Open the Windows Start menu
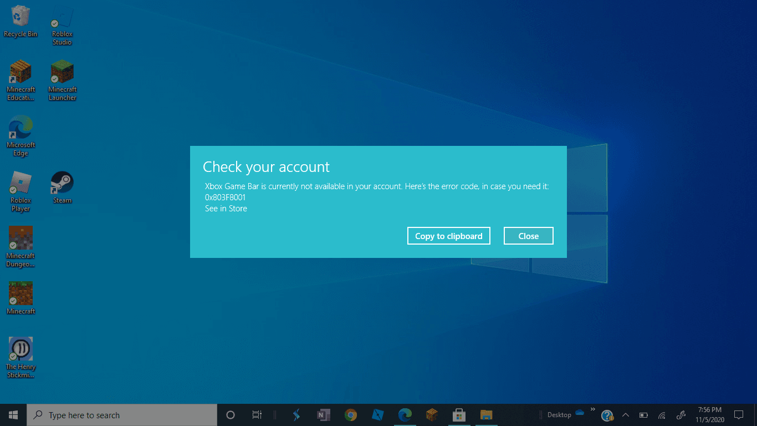 (13, 415)
